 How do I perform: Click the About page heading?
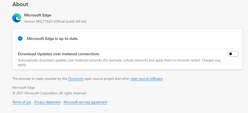click(20, 4)
